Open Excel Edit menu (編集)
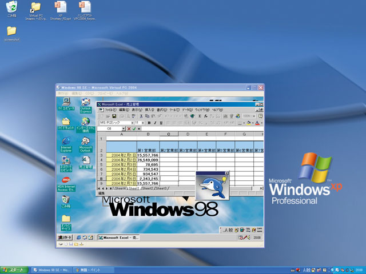The width and height of the screenshot is (366, 274). [x=124, y=110]
